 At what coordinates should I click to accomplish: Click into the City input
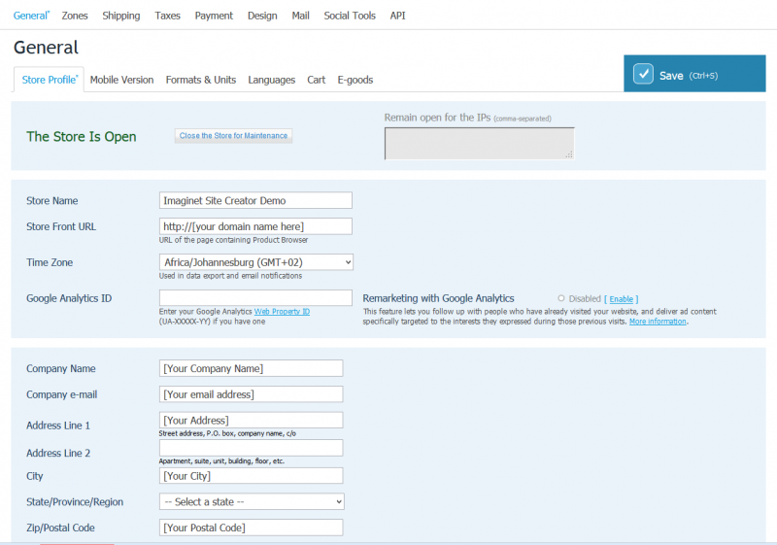pos(251,476)
